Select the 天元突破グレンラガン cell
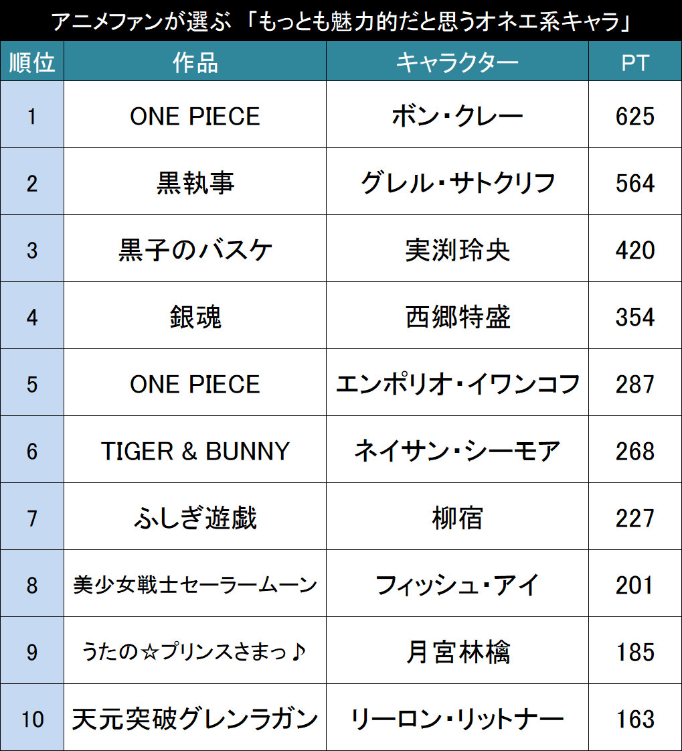Viewport: 682px width, 751px height. coord(195,718)
